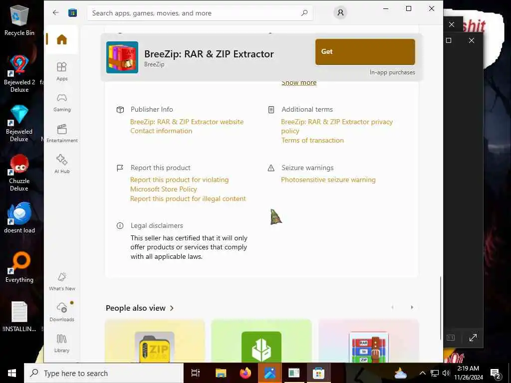Open the Windows Start menu

click(x=12, y=373)
